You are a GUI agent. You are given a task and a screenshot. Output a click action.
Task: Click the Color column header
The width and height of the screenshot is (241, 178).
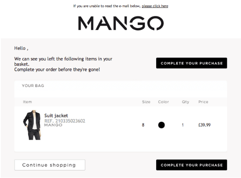164,102
